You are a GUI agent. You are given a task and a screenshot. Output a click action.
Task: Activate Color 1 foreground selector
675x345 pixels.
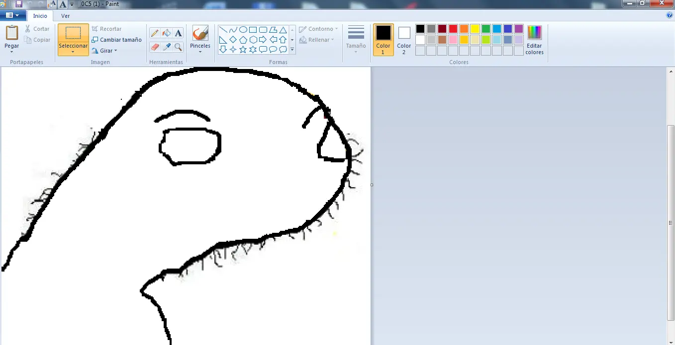pos(383,40)
